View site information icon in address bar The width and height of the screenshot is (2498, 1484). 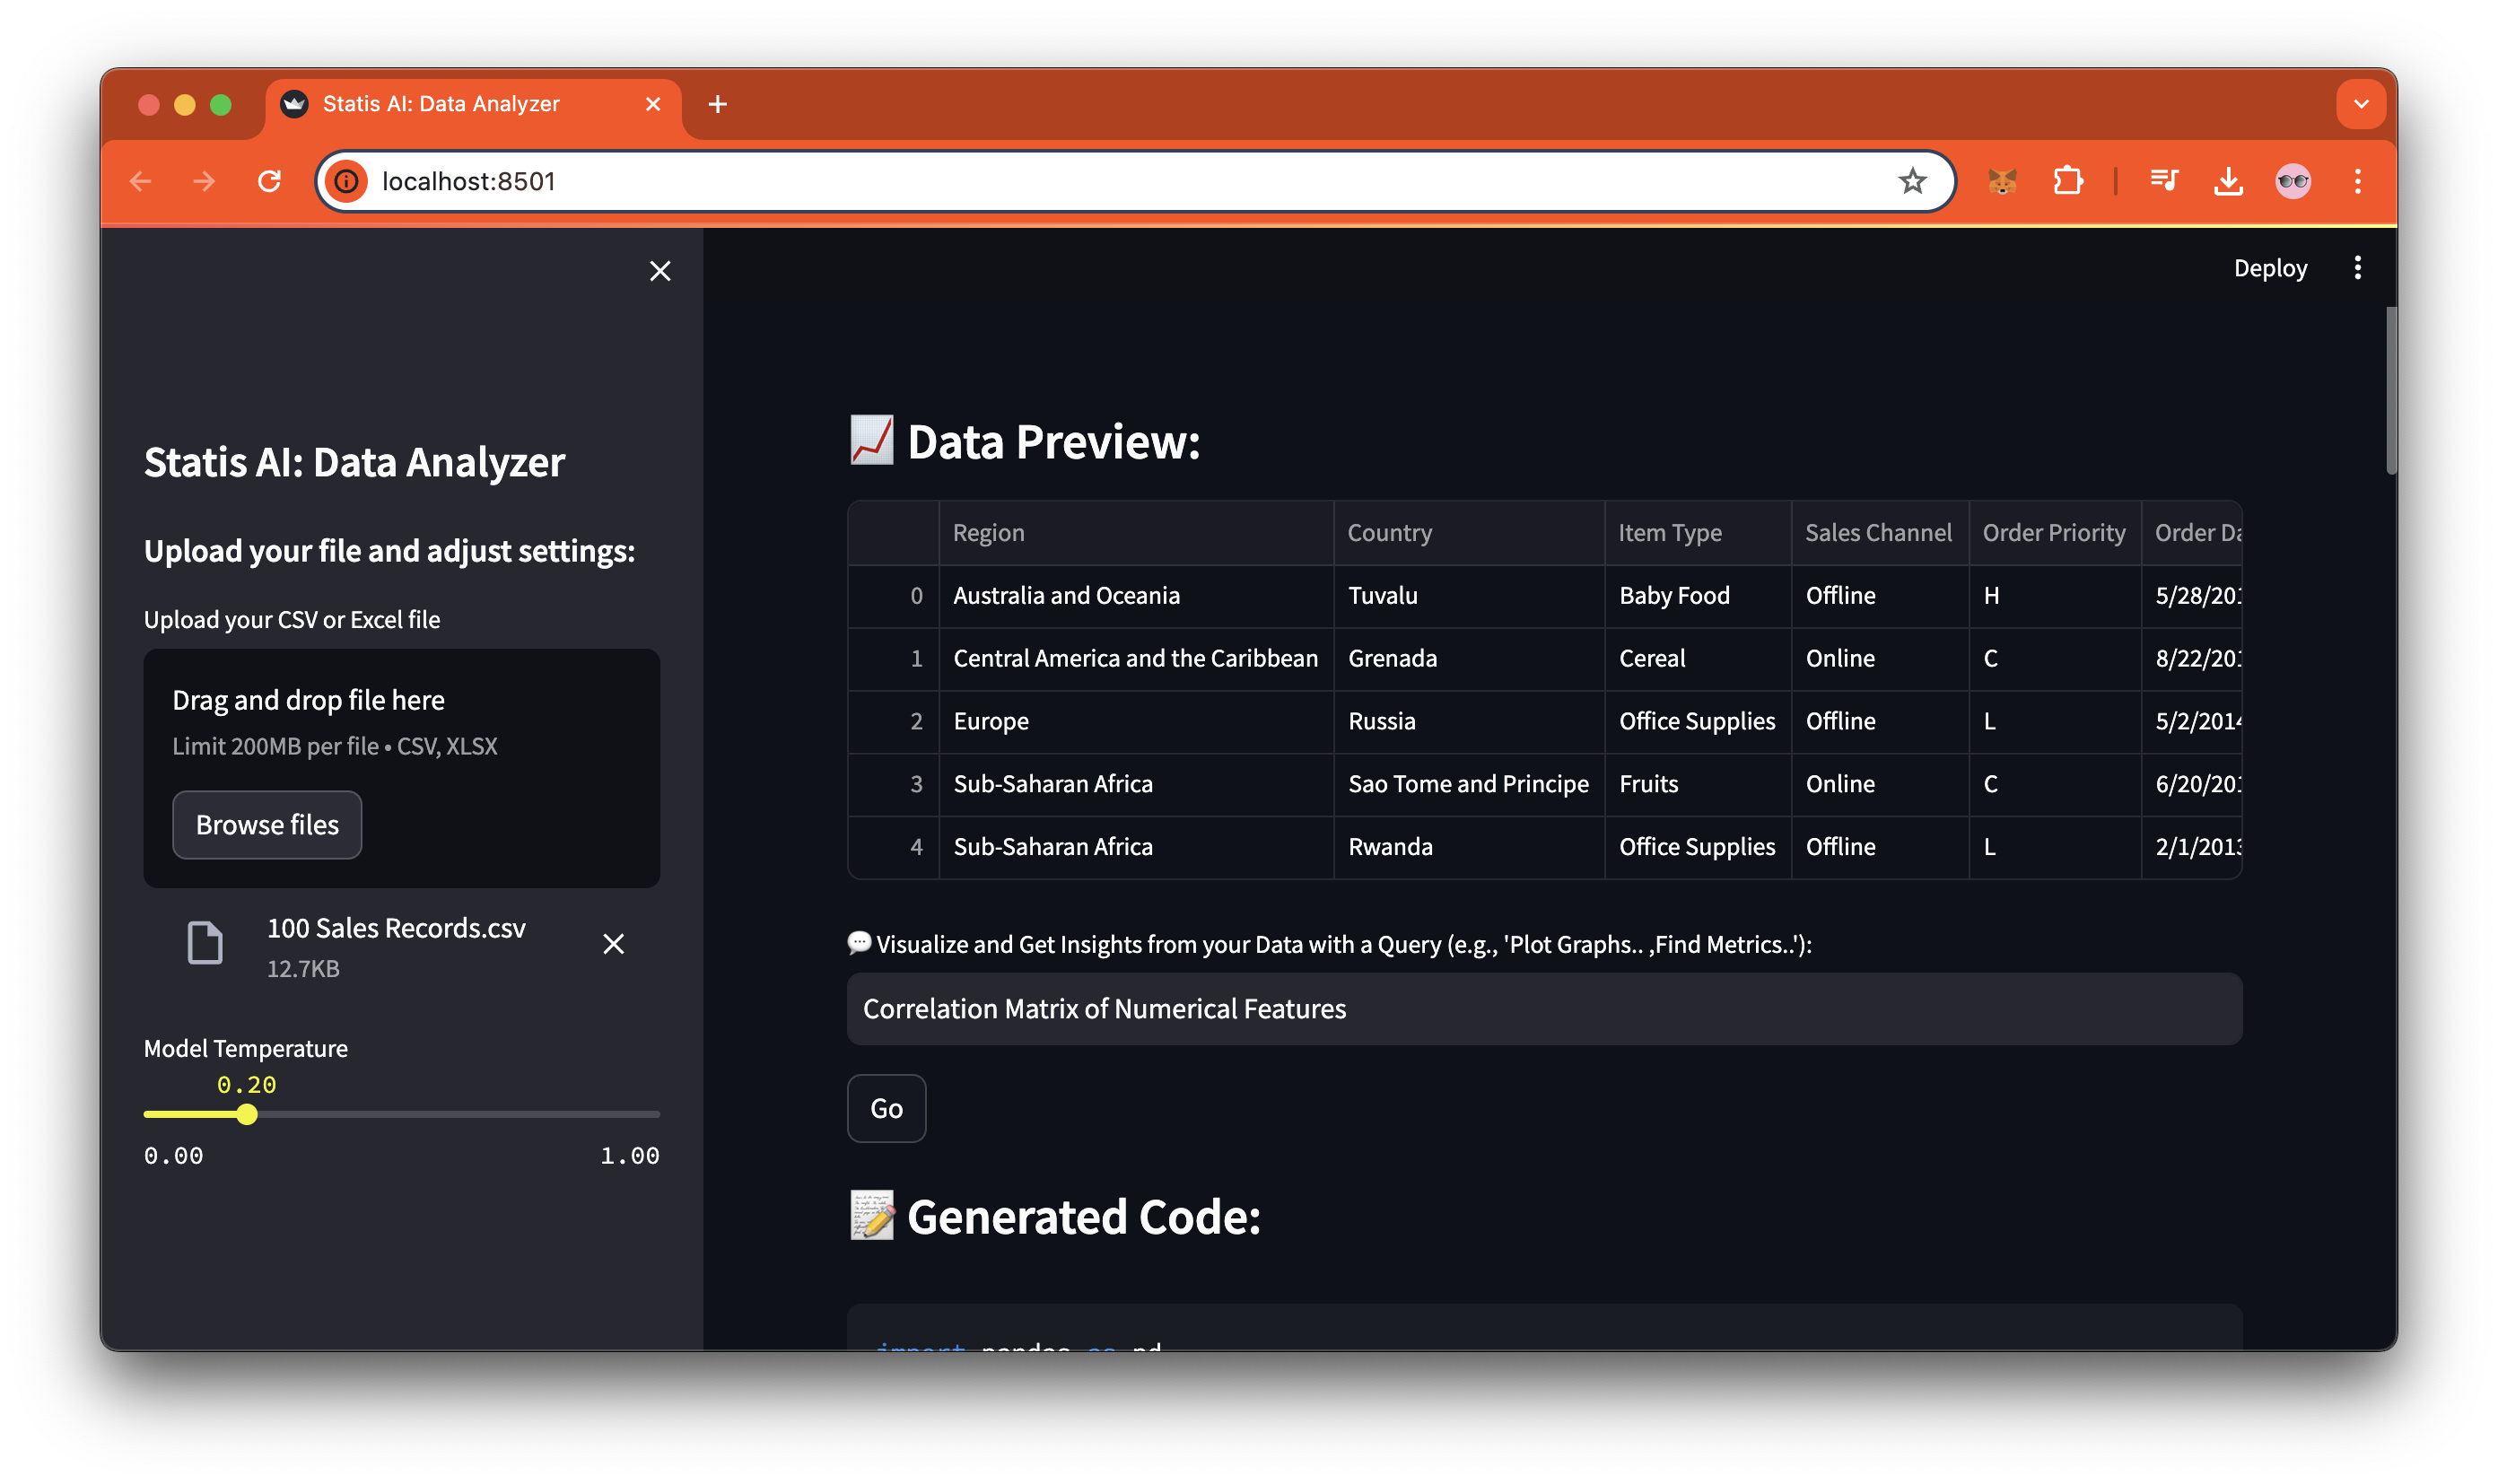coord(346,181)
